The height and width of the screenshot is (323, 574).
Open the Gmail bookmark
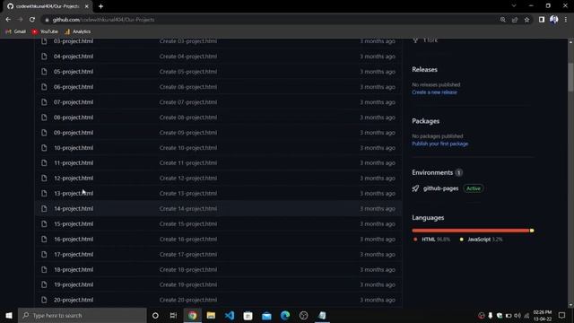[x=16, y=32]
